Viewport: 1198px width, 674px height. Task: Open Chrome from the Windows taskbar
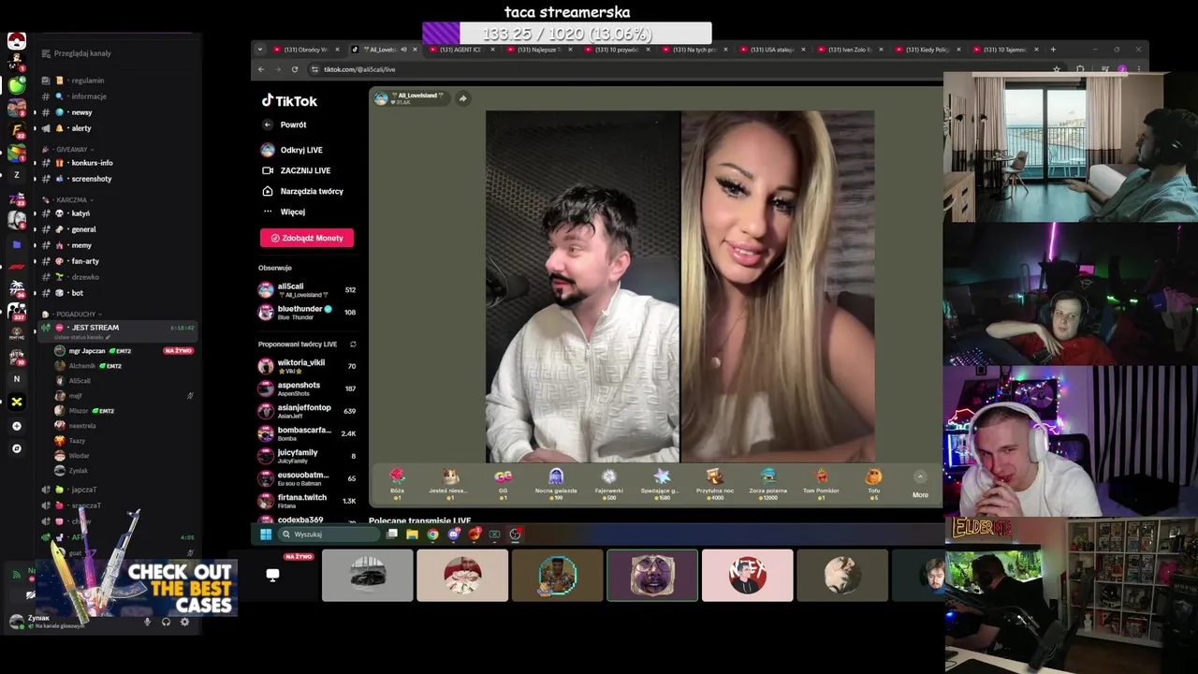click(x=432, y=535)
